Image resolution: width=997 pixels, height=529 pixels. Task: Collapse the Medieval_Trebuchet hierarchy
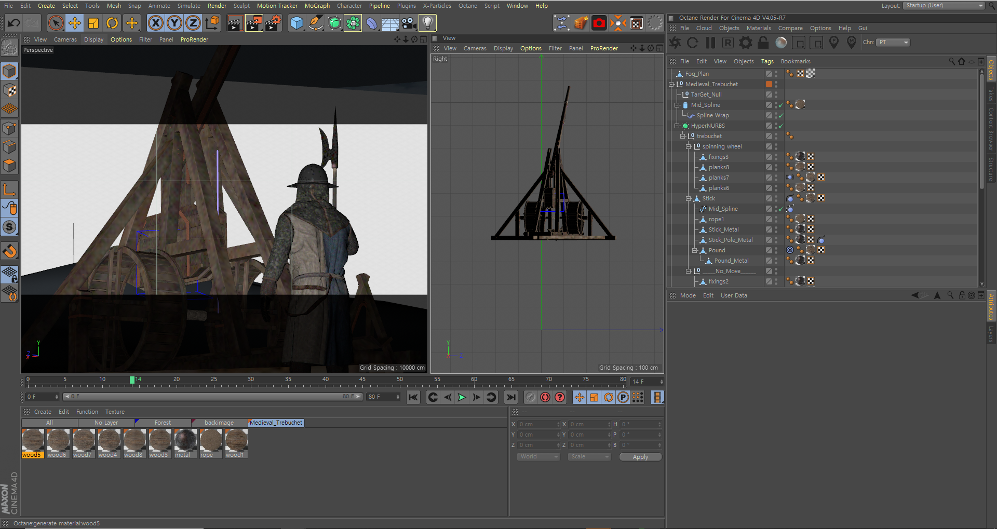click(x=671, y=84)
